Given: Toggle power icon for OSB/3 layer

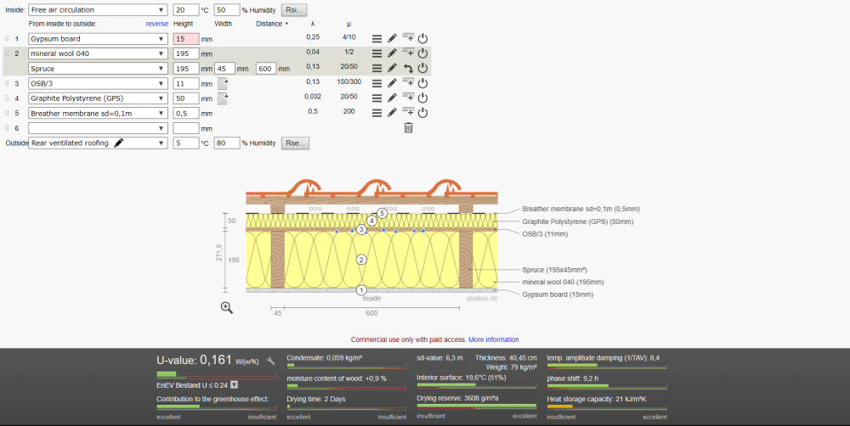Looking at the screenshot, I should (x=422, y=83).
